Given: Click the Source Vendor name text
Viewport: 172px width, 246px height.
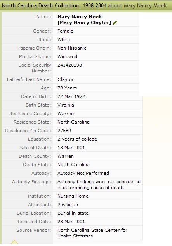Looking at the screenshot, I should [92, 233].
